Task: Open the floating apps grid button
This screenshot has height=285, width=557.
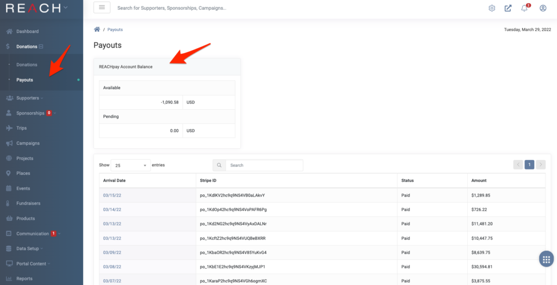Action: (x=546, y=259)
